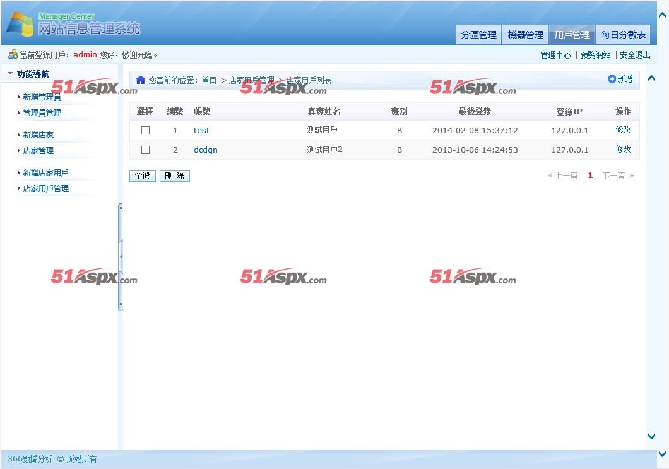This screenshot has width=669, height=469.
Task: Click the admin username text
Action: point(85,55)
